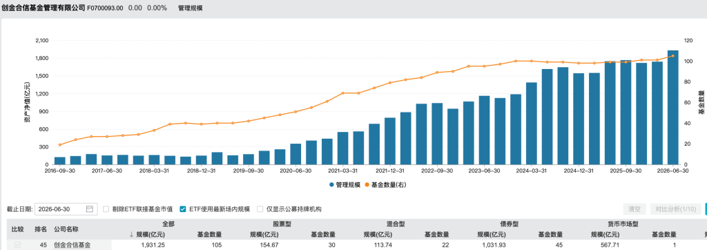This screenshot has width=707, height=250.
Task: Click the 公司名称 column header
Action: [66, 229]
